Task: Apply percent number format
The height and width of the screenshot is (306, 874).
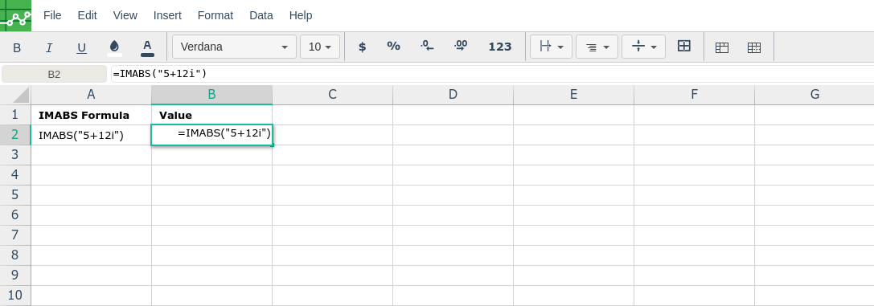Action: point(393,47)
